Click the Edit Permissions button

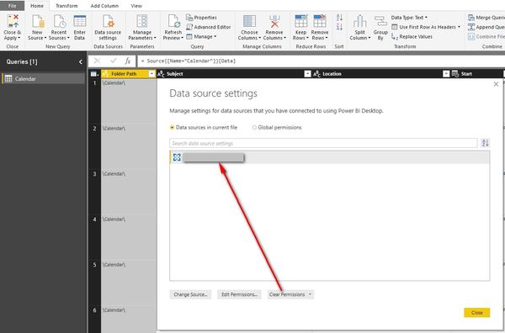click(239, 294)
